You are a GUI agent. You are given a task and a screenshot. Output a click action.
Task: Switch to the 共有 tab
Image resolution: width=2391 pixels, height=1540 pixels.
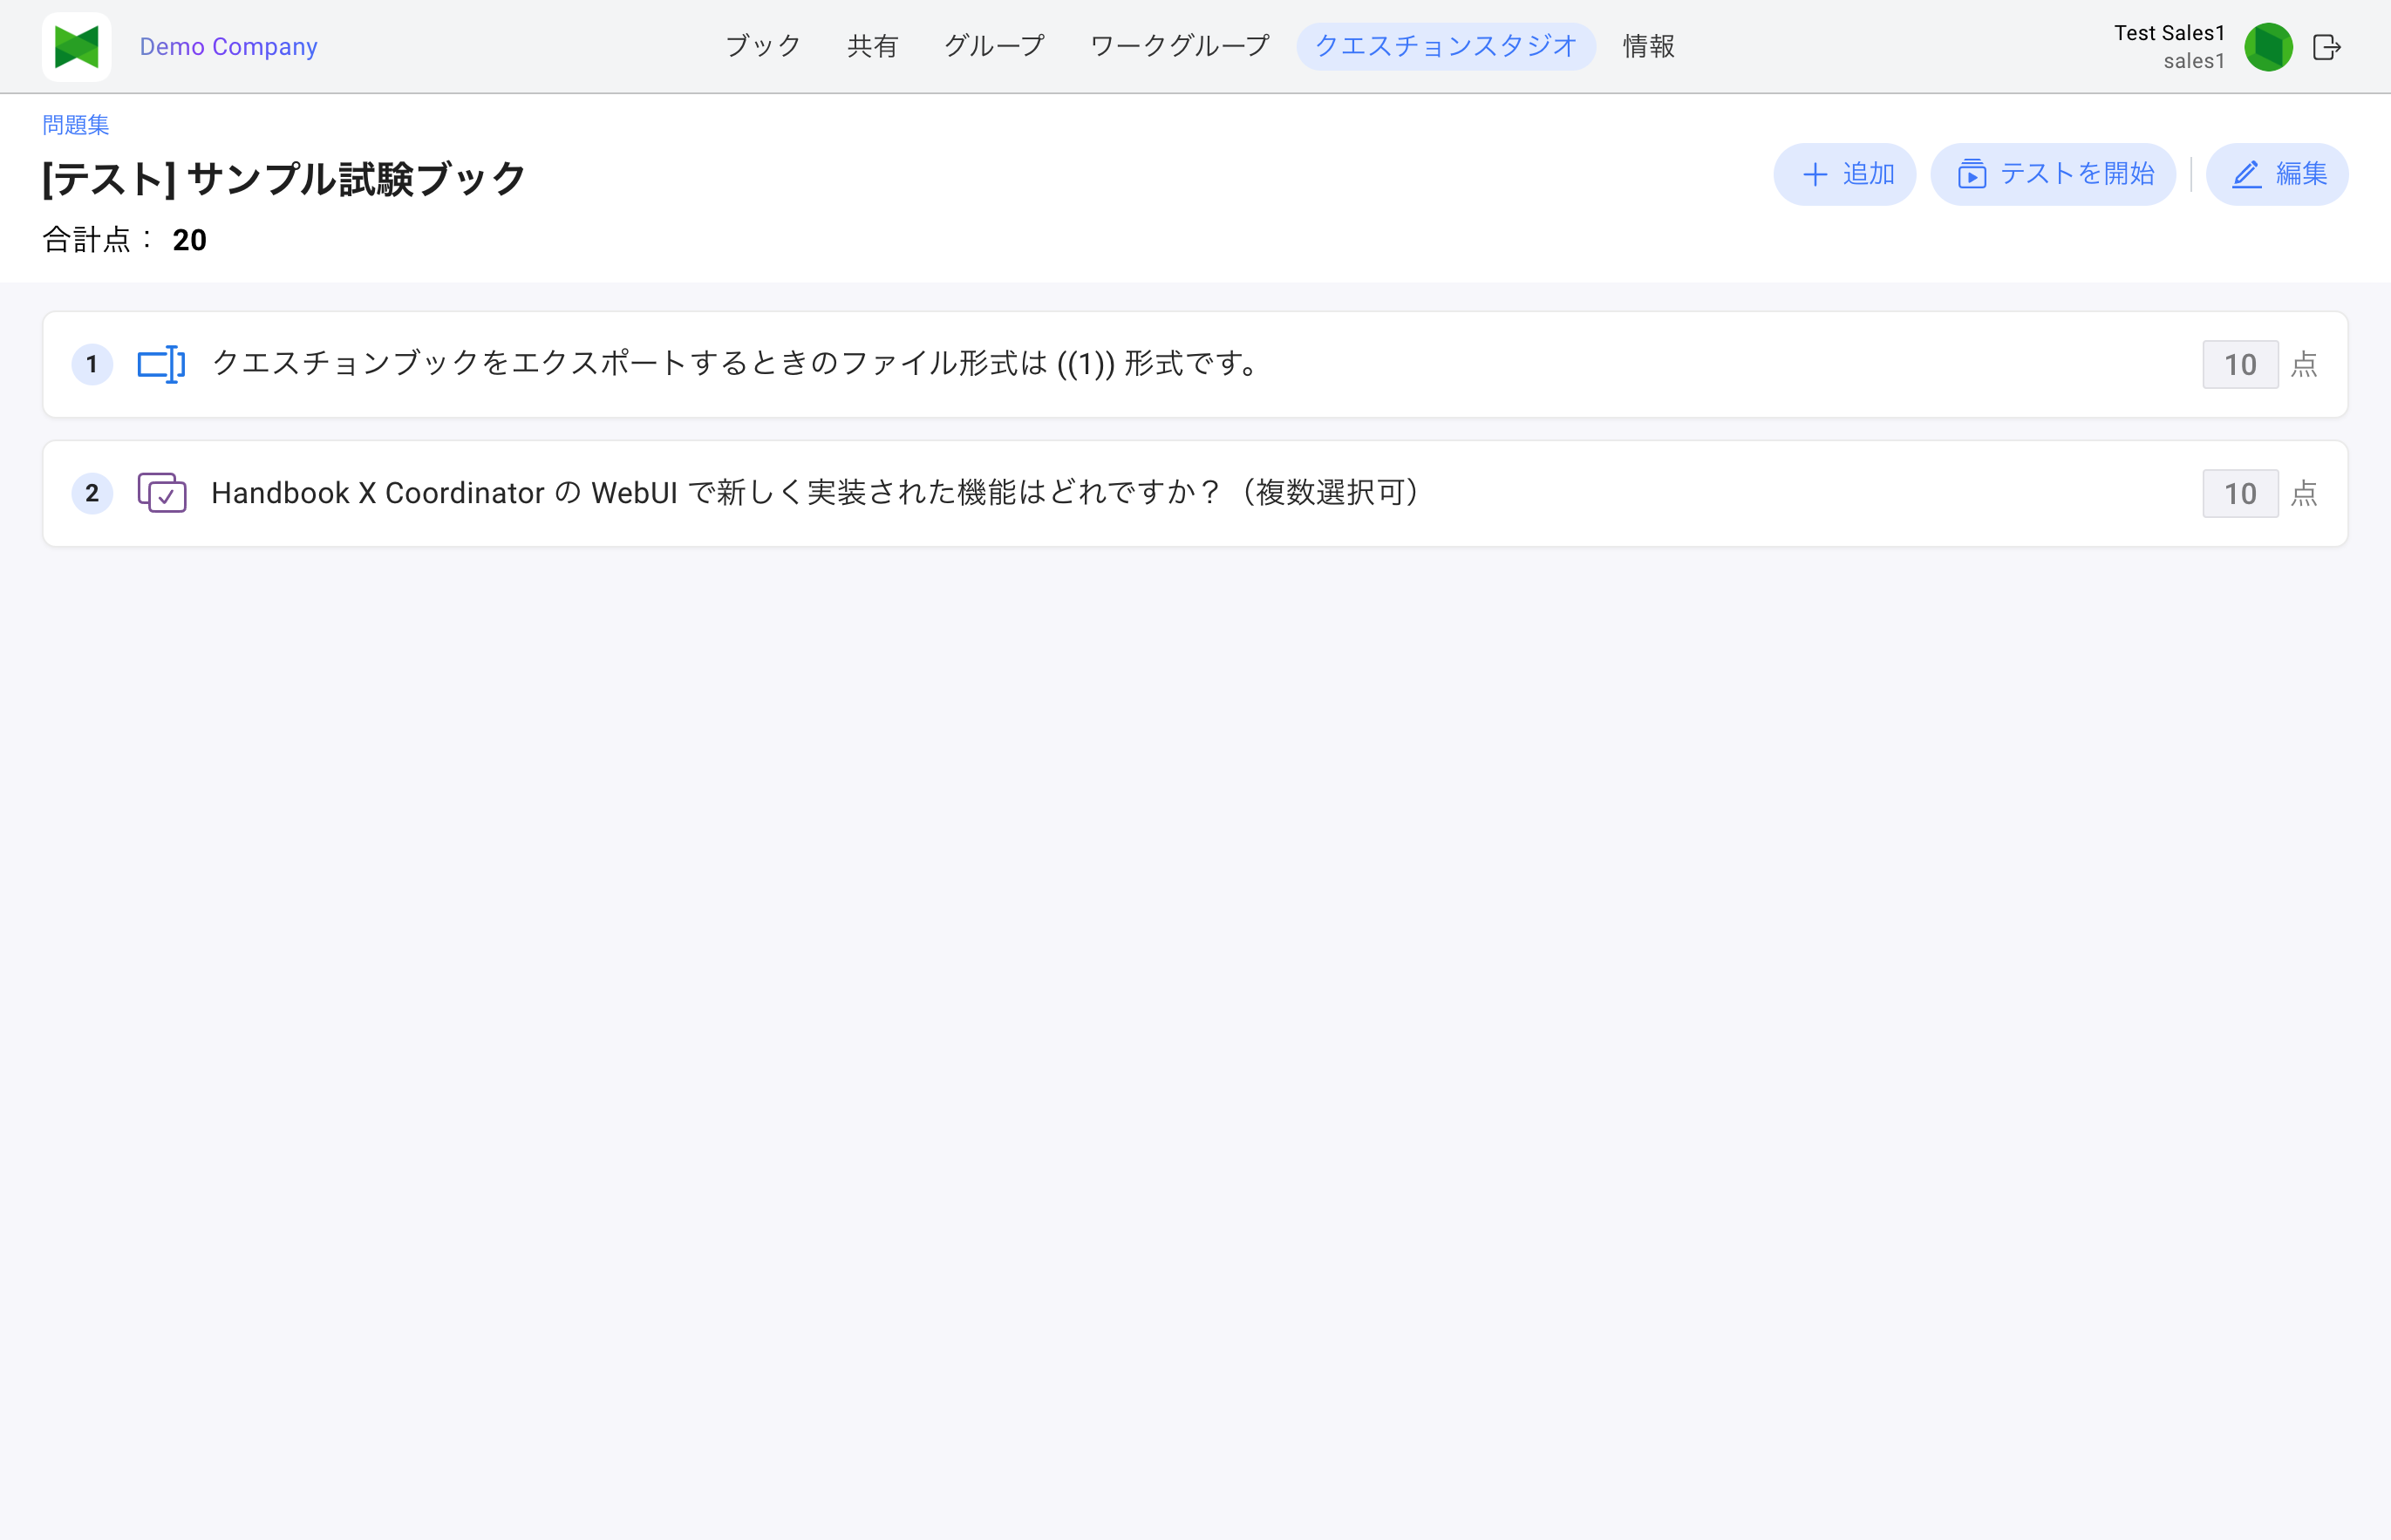(x=872, y=46)
